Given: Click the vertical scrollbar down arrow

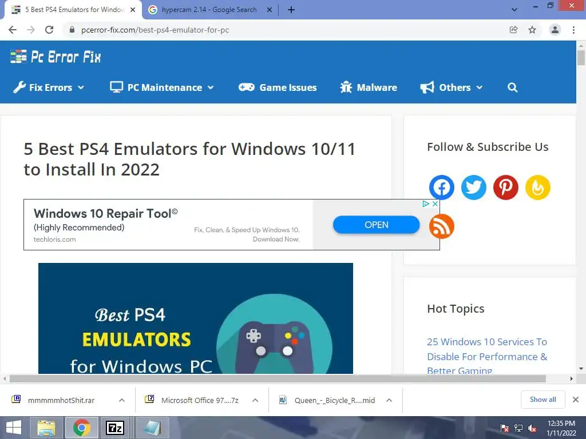Looking at the screenshot, I should pos(581,369).
